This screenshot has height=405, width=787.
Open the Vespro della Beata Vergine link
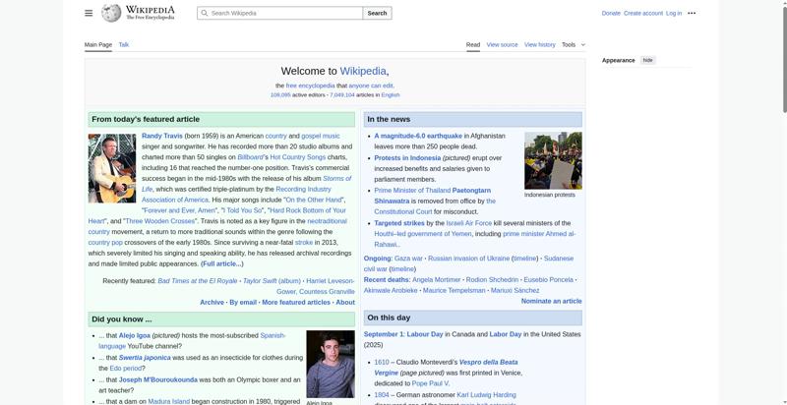(446, 368)
